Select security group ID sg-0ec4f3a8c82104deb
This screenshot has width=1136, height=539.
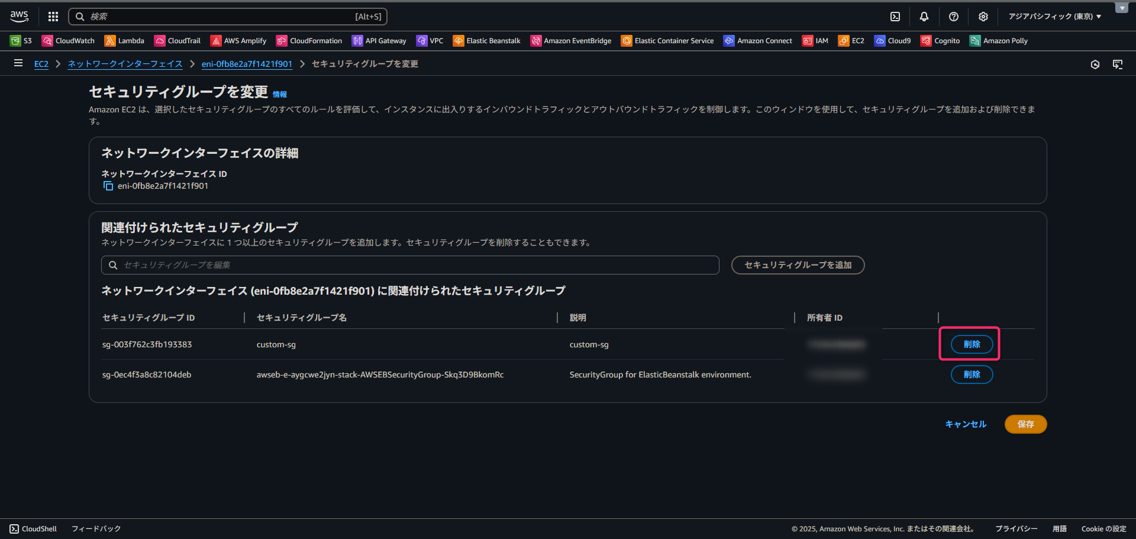click(147, 375)
